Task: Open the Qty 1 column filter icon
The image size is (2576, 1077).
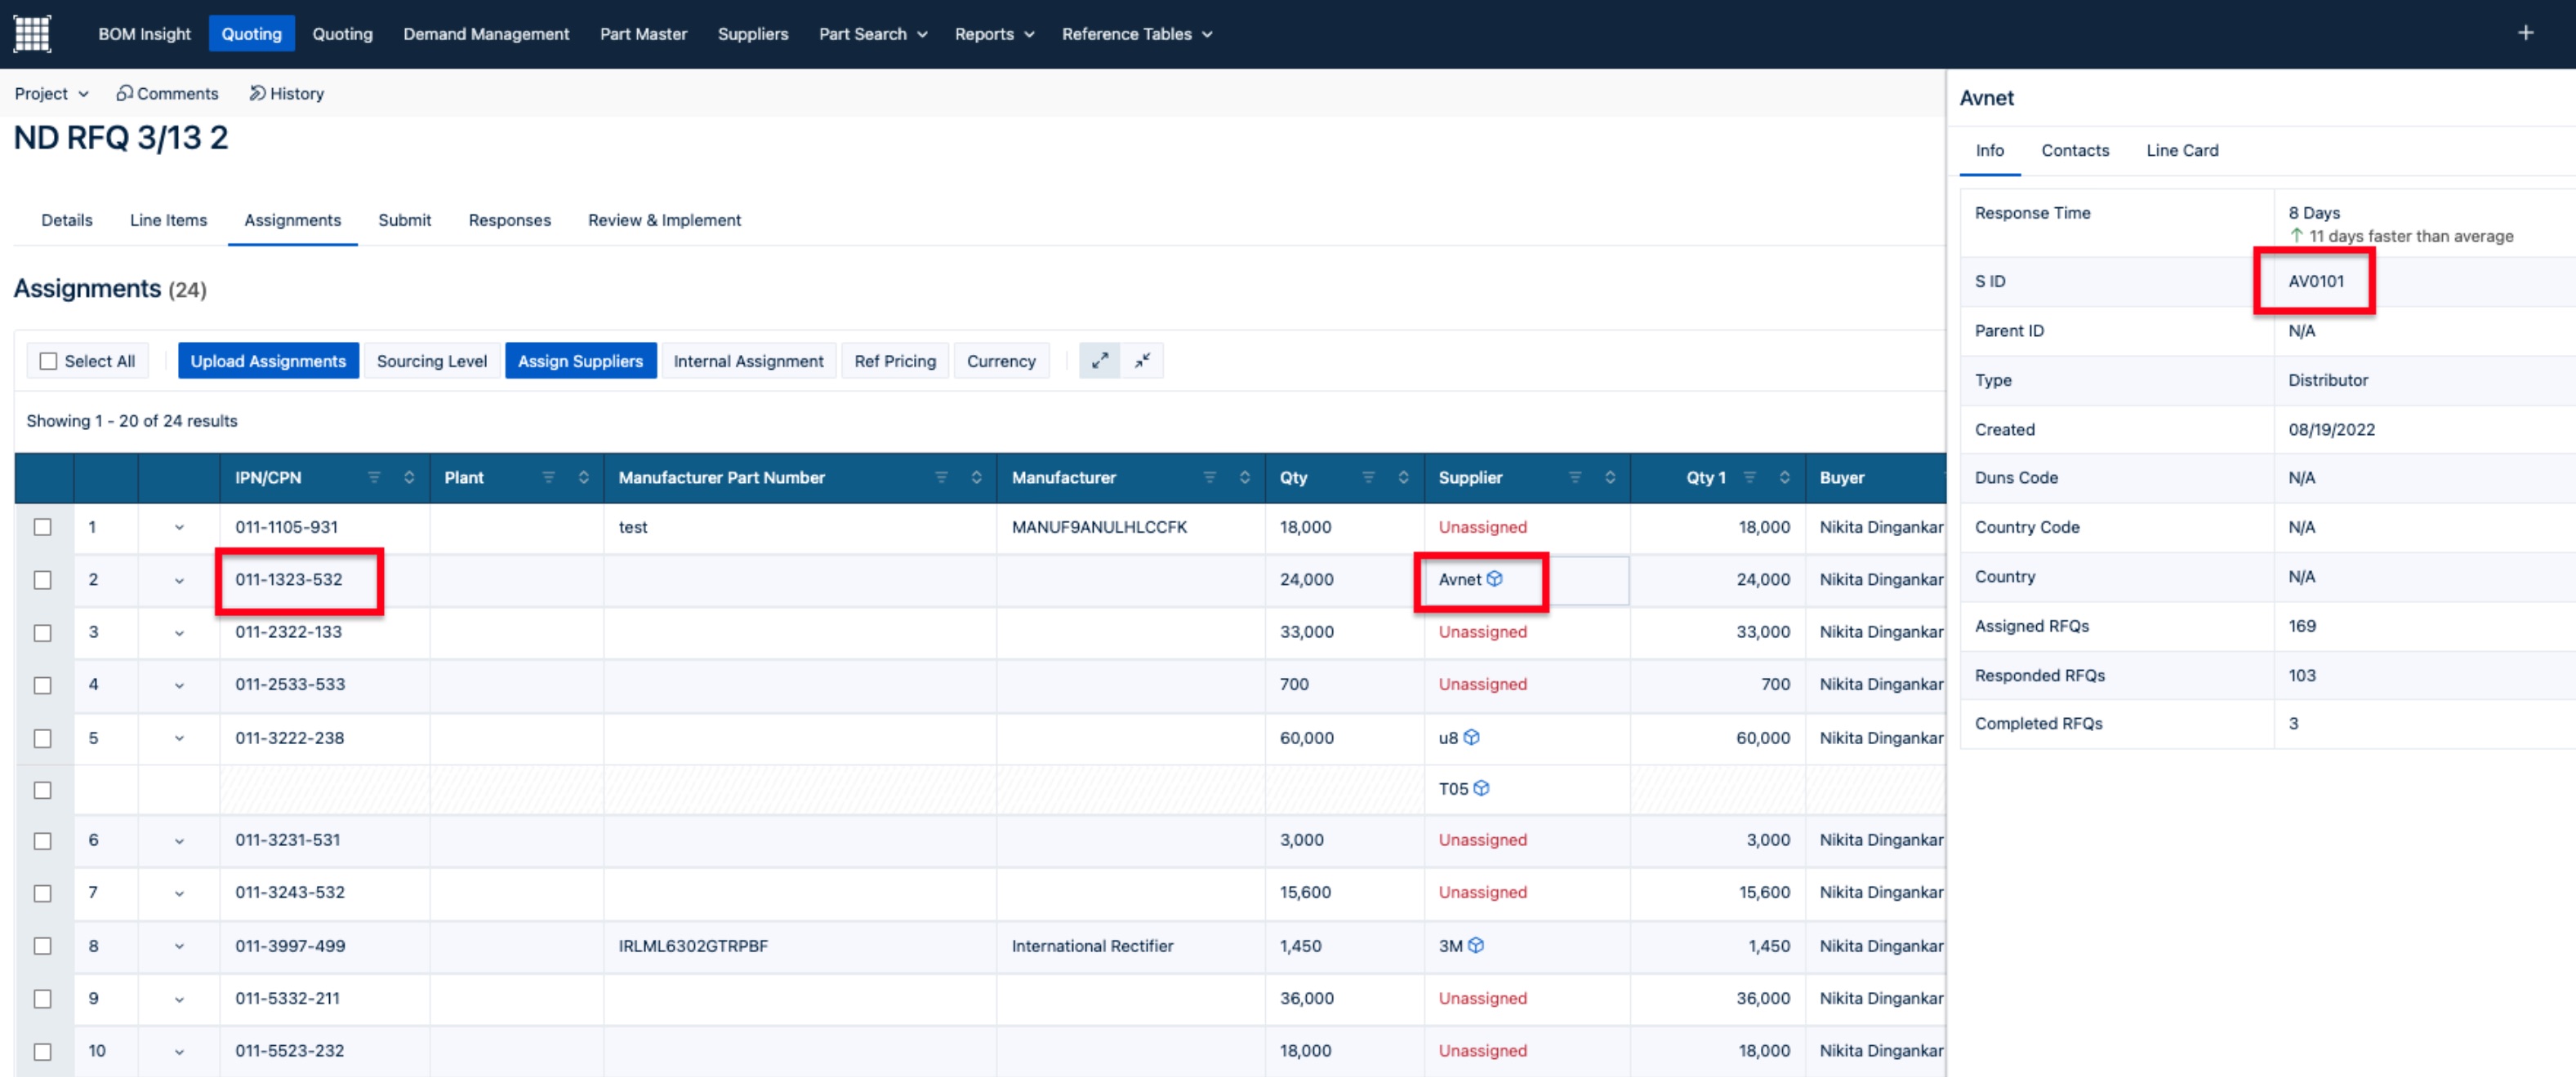Action: coord(1749,477)
